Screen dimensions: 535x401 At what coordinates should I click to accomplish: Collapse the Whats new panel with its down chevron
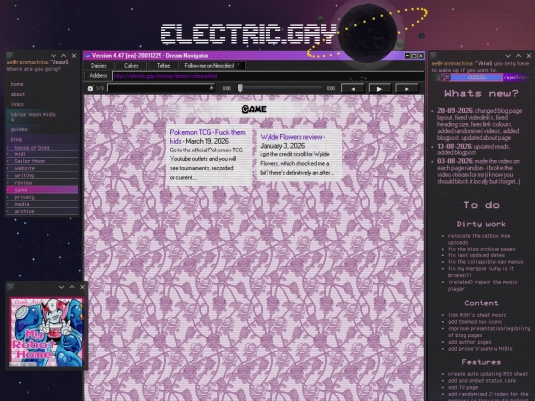click(508, 56)
